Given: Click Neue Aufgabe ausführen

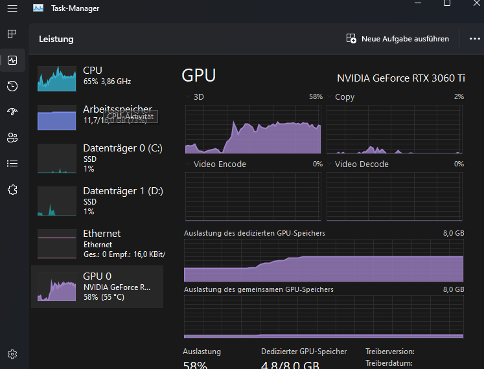Looking at the screenshot, I should tap(398, 39).
